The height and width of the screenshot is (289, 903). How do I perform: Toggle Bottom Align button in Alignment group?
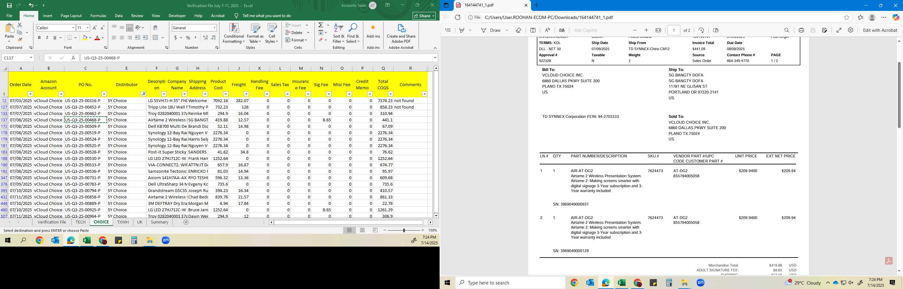[129, 28]
